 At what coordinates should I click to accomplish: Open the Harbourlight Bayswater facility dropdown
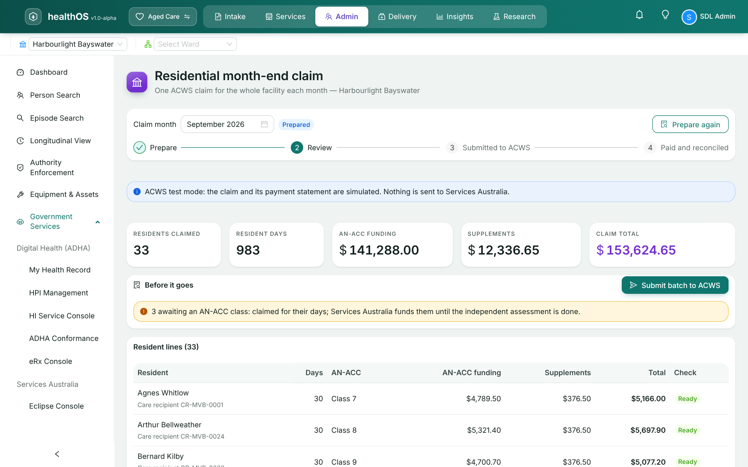(x=78, y=44)
